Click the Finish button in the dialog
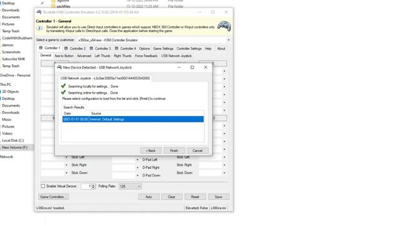 174,151
